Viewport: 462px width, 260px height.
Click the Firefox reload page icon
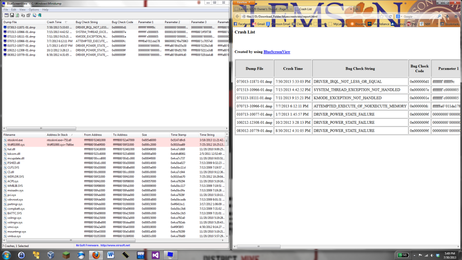pyautogui.click(x=390, y=17)
